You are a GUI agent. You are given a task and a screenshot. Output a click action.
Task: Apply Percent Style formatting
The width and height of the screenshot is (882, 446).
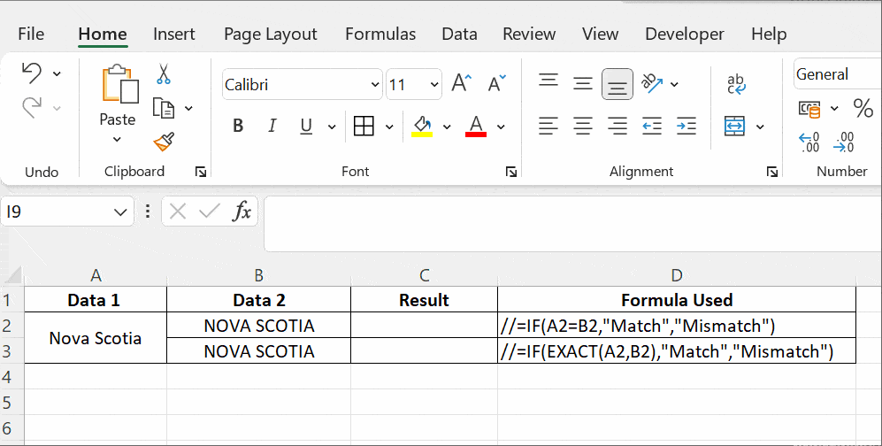(x=863, y=109)
